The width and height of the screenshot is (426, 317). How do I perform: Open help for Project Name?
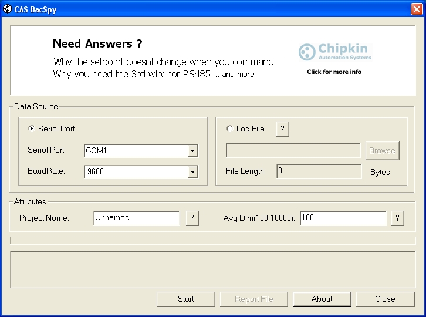tap(192, 218)
